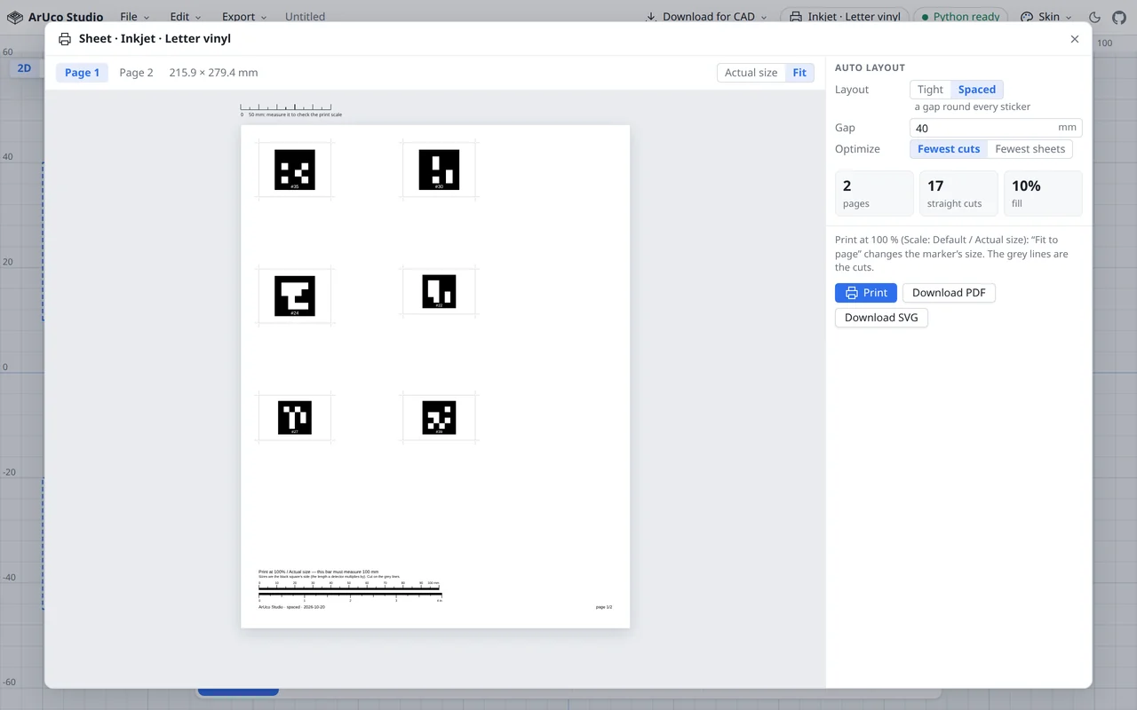The image size is (1137, 710).
Task: Open the Export menu dropdown
Action: tap(244, 17)
